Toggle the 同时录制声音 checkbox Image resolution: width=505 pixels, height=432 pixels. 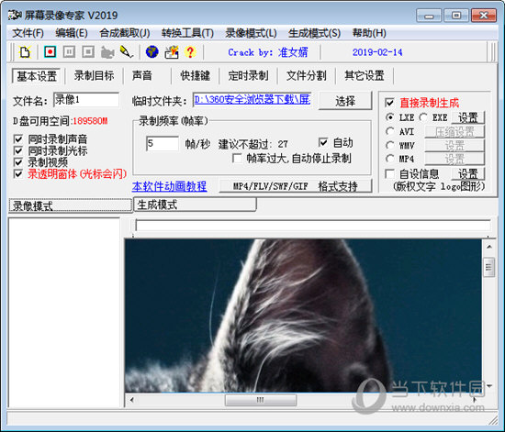18,139
